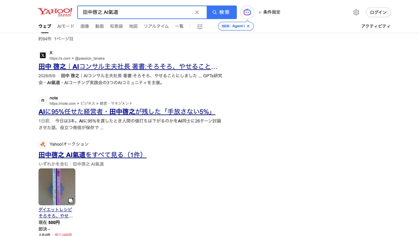Click the Yahoo!オークション hammer icon
This screenshot has width=419, height=236.
(43, 144)
